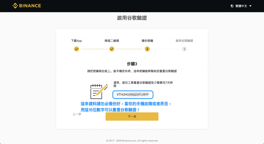264x144 pixels.
Task: Click the globe language icon
Action: (x=232, y=6)
